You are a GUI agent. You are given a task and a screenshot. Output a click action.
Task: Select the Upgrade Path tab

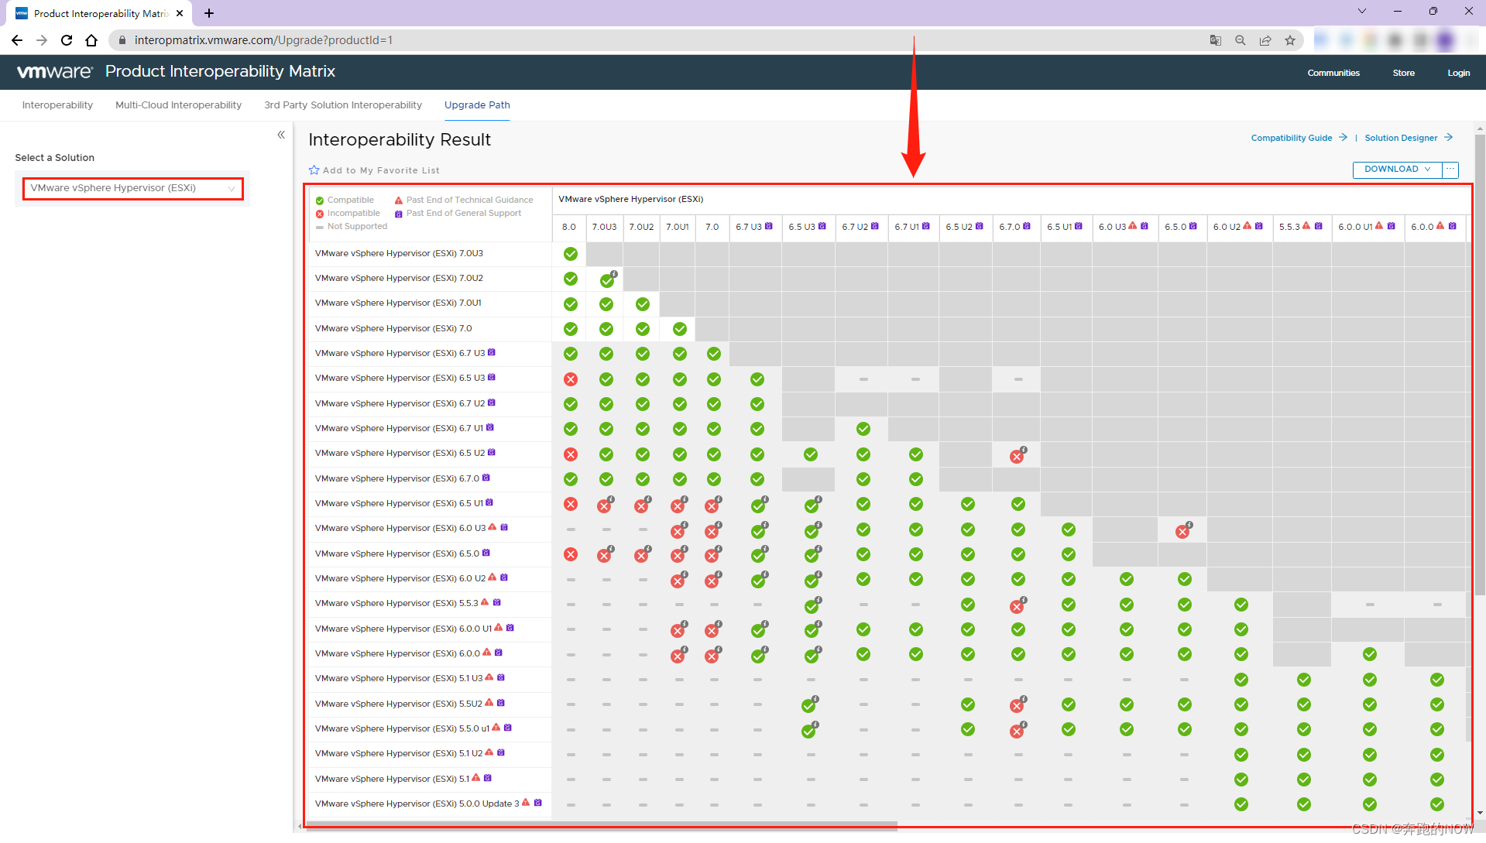[x=477, y=105]
